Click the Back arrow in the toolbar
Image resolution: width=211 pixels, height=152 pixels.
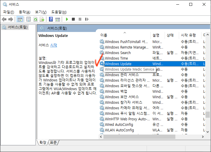point(4,19)
